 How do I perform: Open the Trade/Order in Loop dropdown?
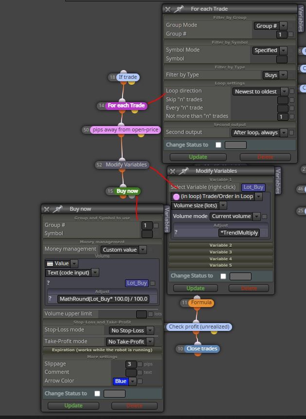[x=258, y=197]
